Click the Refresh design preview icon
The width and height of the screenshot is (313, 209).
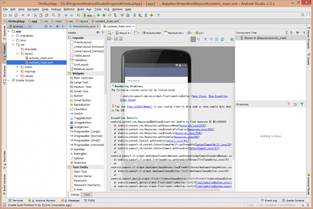coord(222,39)
